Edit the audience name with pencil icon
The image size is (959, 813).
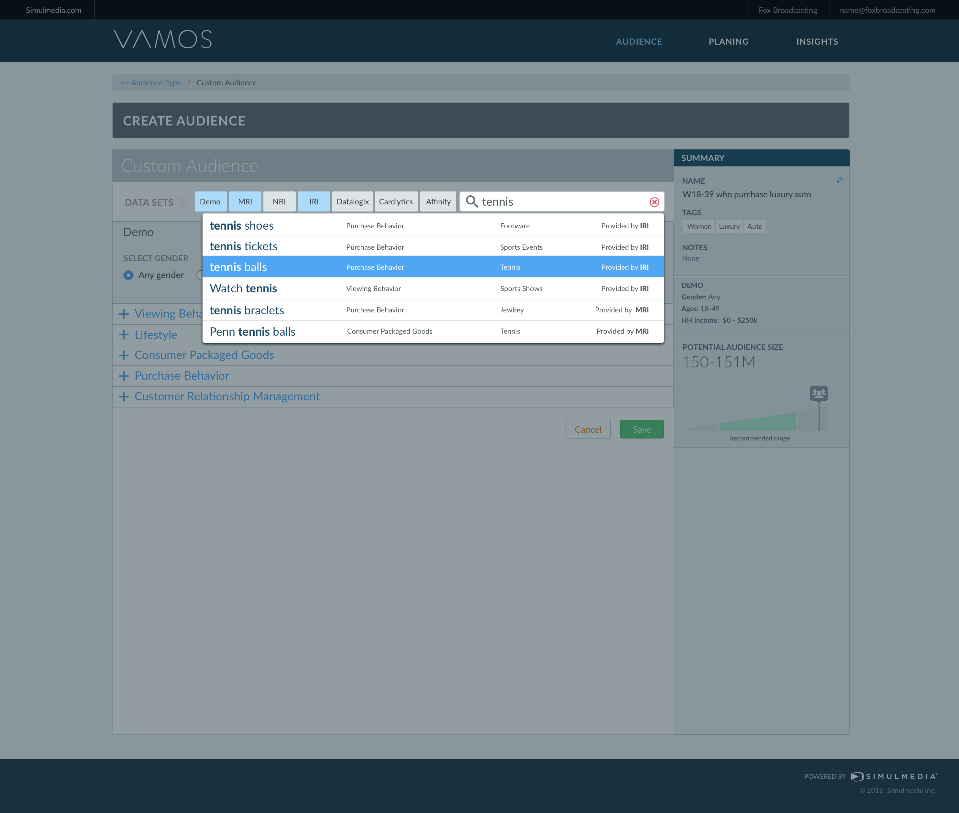click(x=840, y=180)
